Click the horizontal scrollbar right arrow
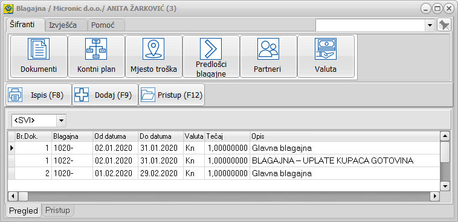 tap(434, 196)
